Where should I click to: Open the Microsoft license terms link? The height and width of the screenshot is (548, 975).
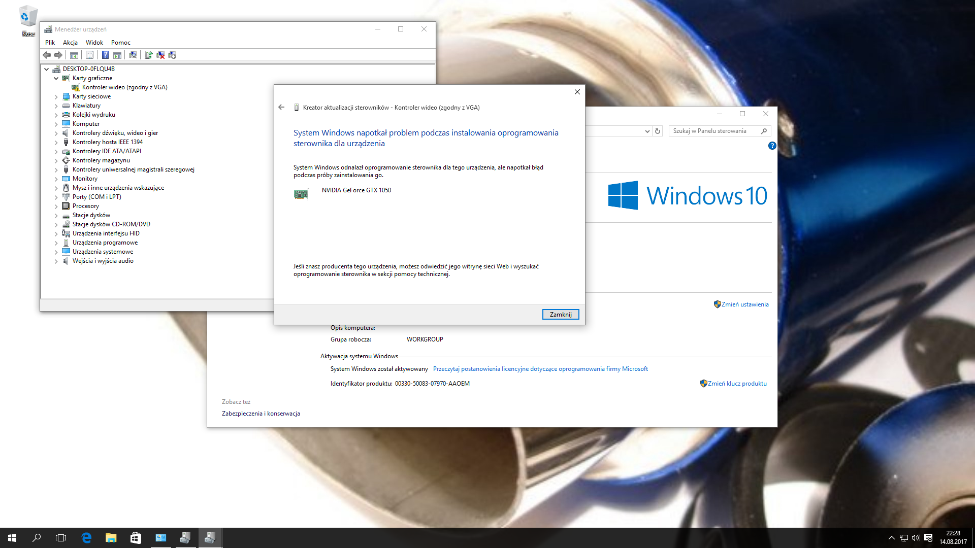[540, 369]
